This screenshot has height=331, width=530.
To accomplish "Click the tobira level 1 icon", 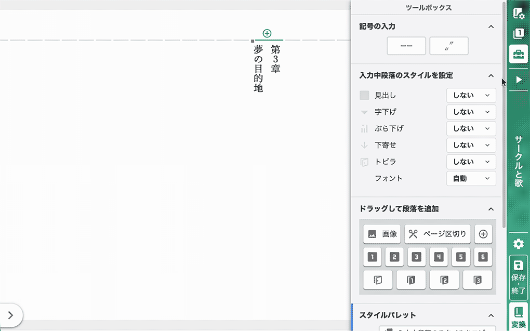I will 411,280.
